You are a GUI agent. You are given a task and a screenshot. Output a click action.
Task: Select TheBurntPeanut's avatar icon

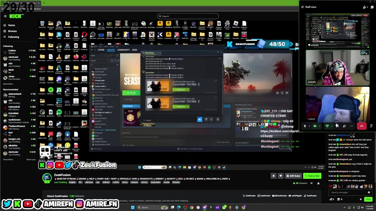pos(5,127)
